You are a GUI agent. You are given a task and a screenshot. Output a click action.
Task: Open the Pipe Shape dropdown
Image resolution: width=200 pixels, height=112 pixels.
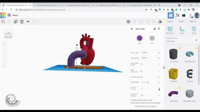(x=151, y=53)
